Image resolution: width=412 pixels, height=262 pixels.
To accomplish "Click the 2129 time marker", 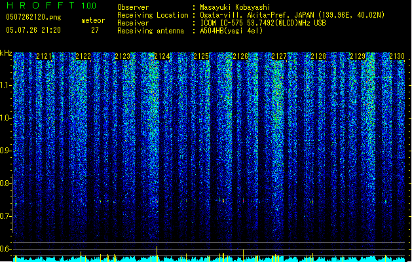I will click(358, 56).
